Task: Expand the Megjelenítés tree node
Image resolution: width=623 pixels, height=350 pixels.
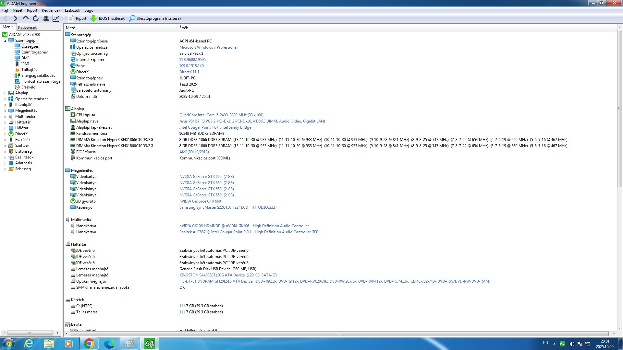Action: click(5, 111)
